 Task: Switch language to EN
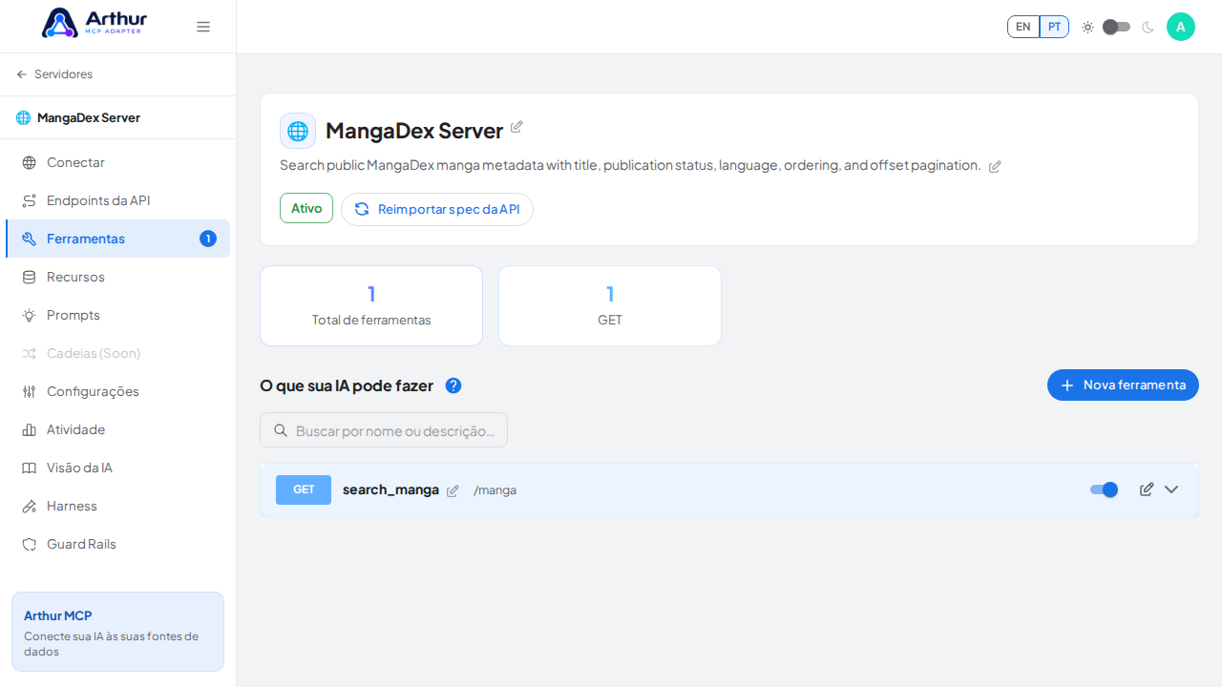1023,27
